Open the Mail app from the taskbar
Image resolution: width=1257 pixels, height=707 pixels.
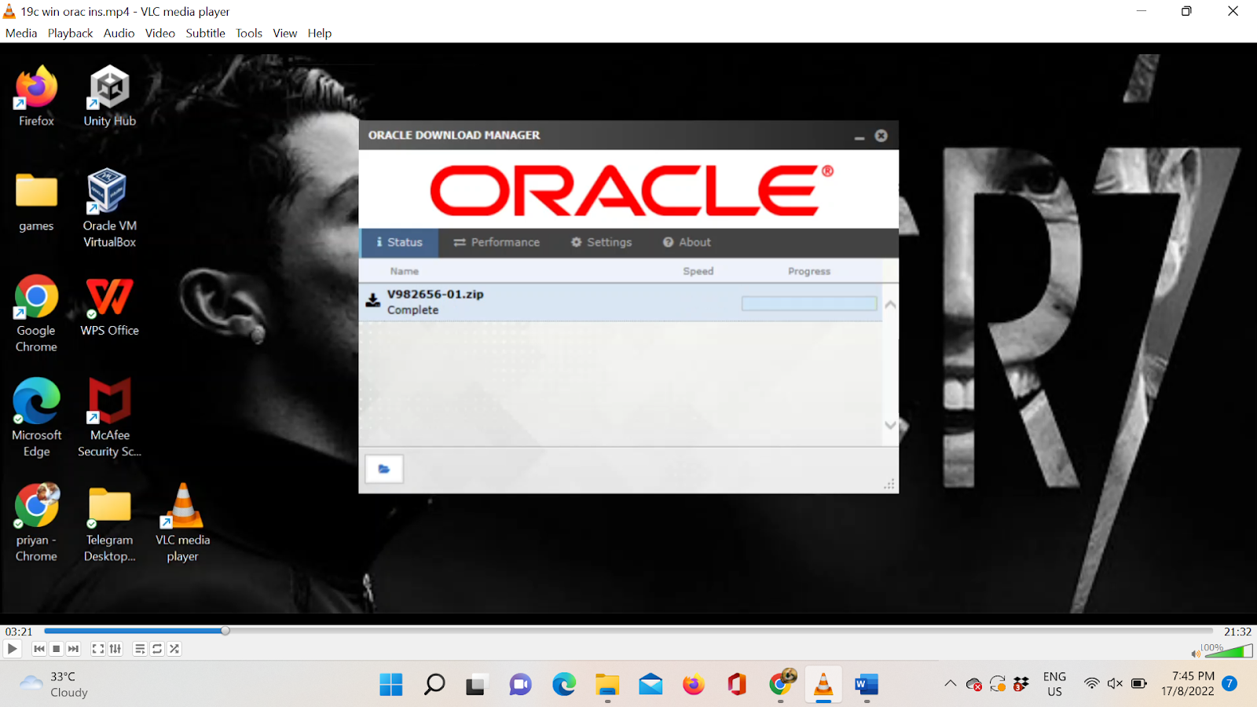[x=650, y=685]
